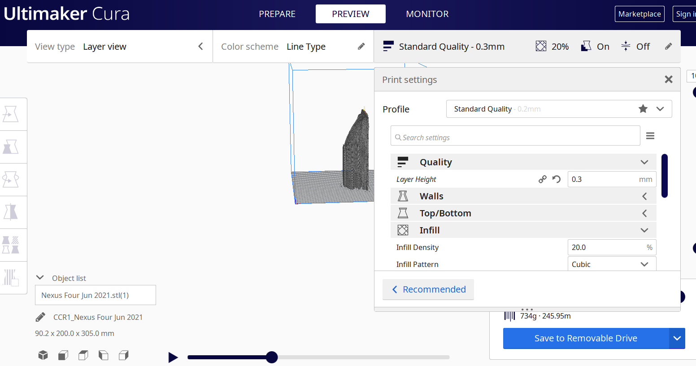The height and width of the screenshot is (366, 696).
Task: Open the Profile dropdown chevron
Action: (660, 109)
